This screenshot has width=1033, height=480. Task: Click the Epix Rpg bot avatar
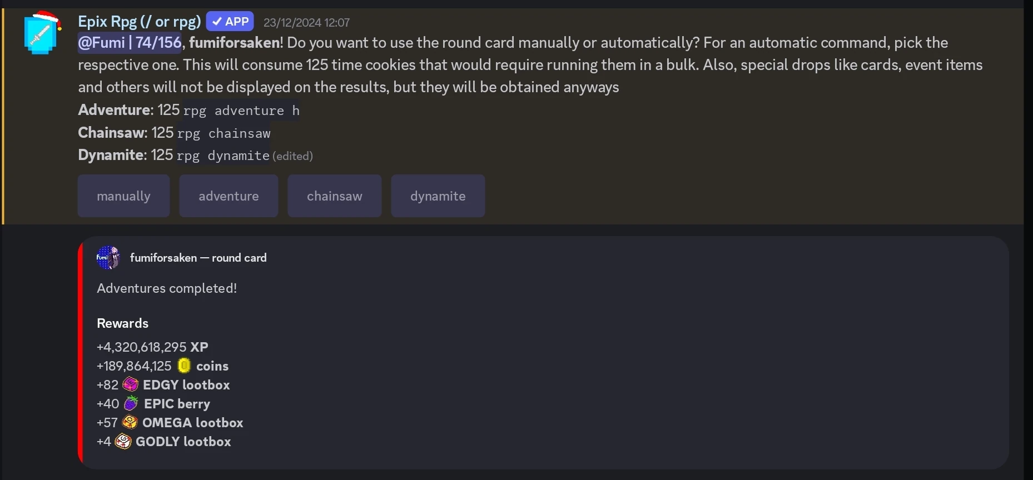42,34
